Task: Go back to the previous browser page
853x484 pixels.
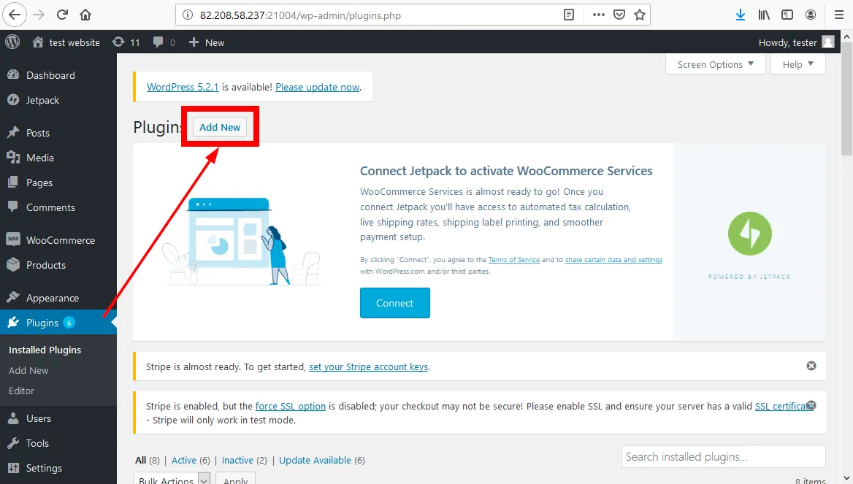Action: pyautogui.click(x=15, y=15)
